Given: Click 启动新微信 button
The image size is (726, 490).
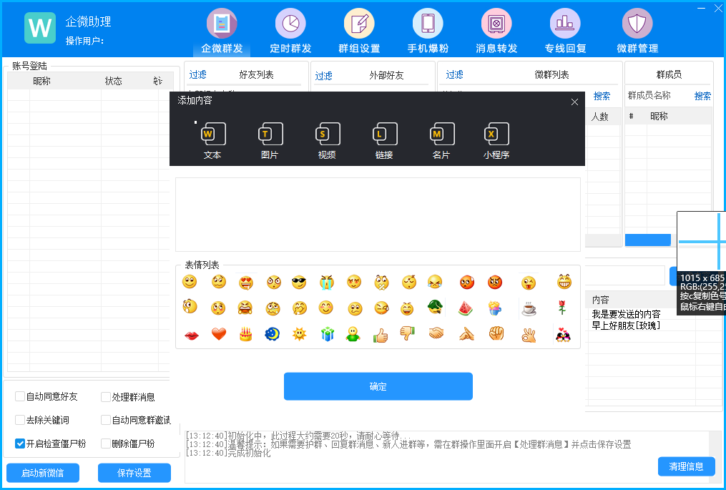Looking at the screenshot, I should pos(43,473).
